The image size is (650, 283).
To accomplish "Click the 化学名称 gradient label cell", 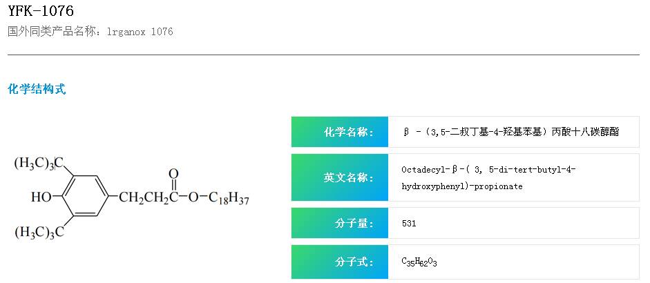I will pos(340,132).
